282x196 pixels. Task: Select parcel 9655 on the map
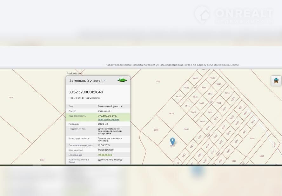[x=195, y=78]
